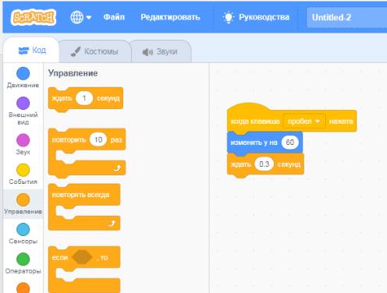Select the purple Внешний вид category circle
The image size is (387, 293).
point(23,103)
